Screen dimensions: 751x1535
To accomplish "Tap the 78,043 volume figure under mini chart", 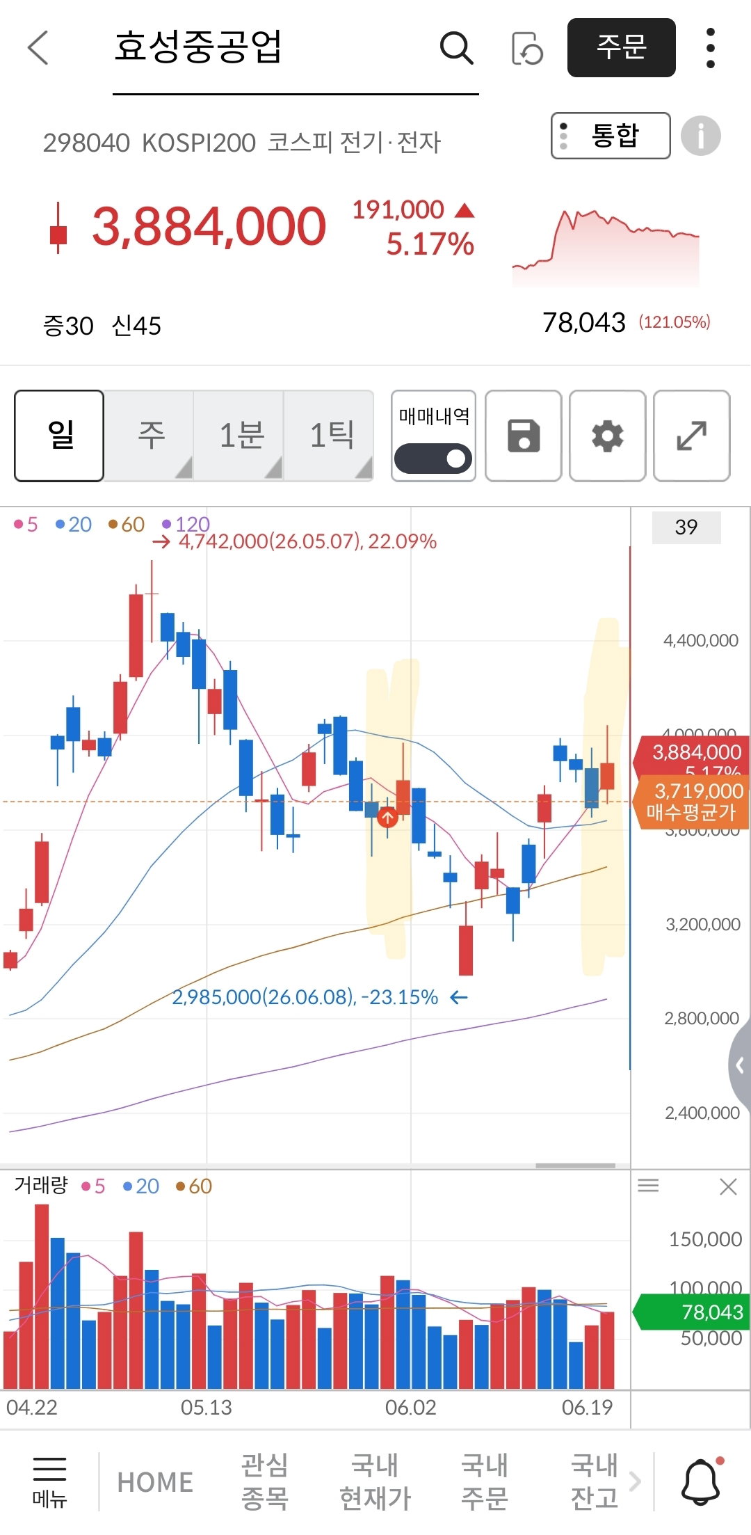I will tap(584, 322).
